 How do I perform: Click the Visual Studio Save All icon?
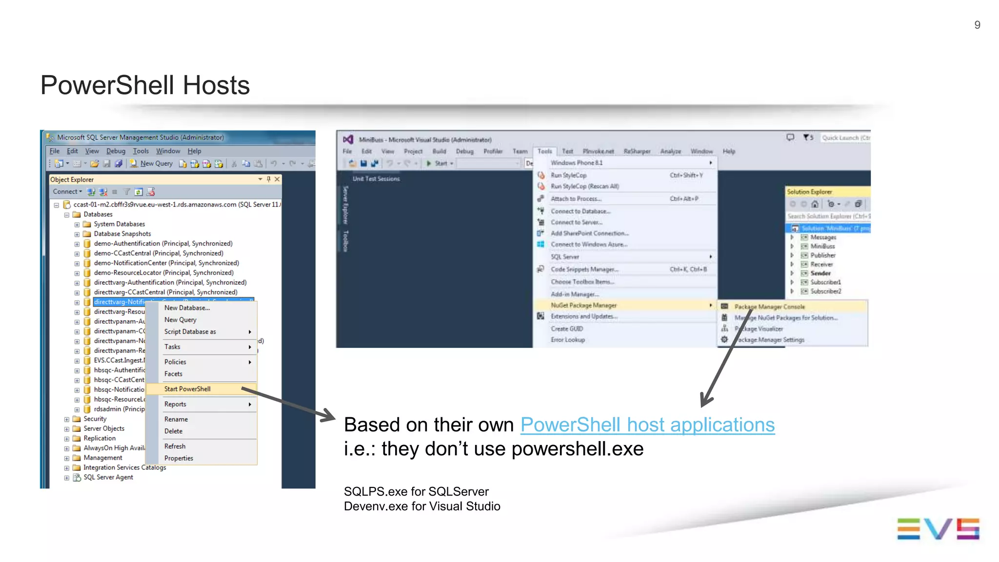pos(375,164)
